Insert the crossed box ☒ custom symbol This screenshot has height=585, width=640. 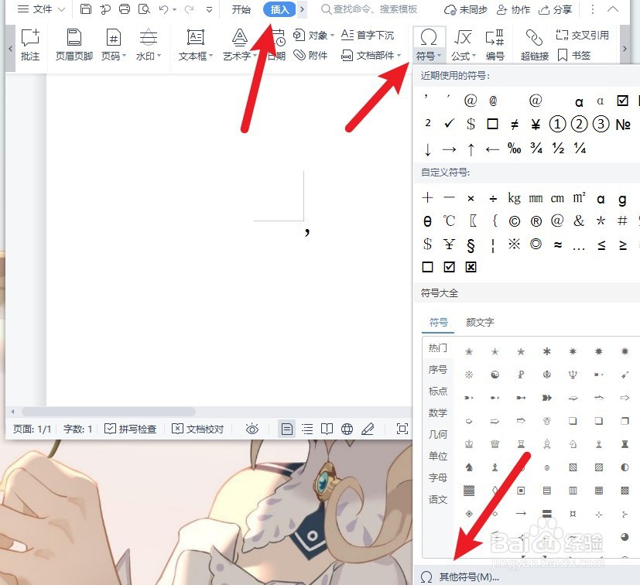471,267
